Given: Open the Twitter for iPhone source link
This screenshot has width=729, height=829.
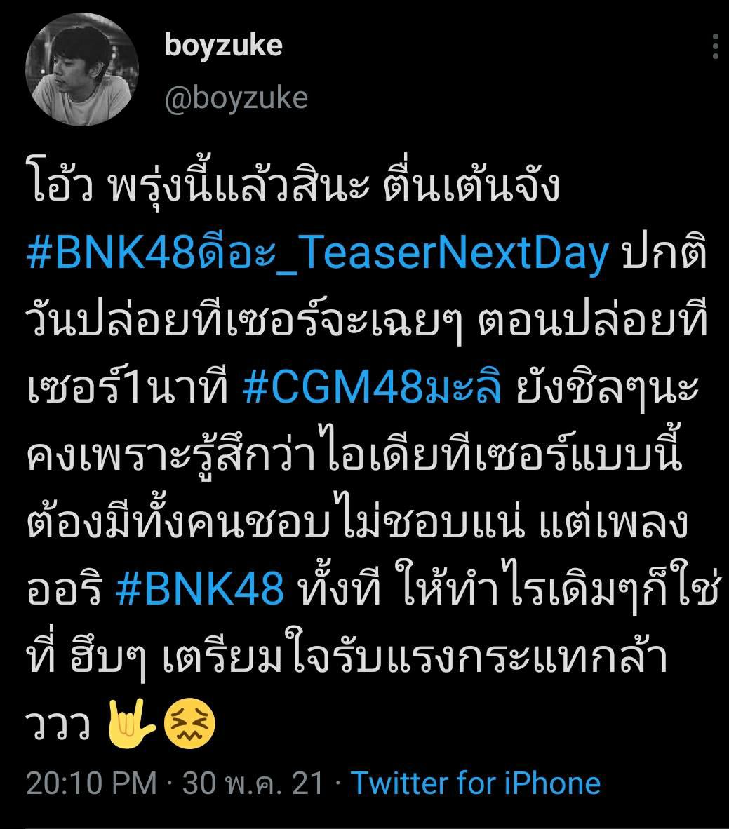Looking at the screenshot, I should 476,783.
